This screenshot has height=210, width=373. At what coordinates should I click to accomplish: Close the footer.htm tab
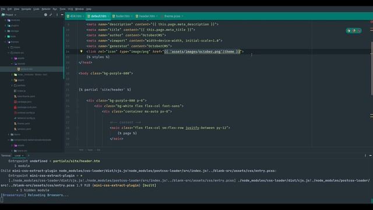[132, 16]
